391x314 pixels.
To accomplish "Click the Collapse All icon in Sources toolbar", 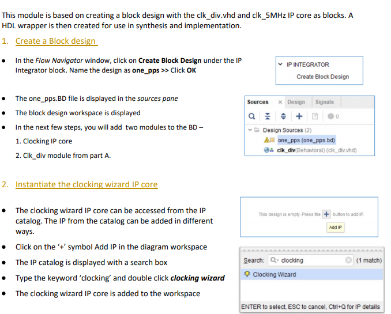I will point(268,116).
